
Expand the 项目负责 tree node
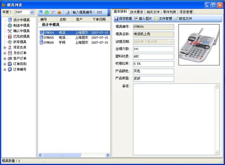click(x=4, y=47)
